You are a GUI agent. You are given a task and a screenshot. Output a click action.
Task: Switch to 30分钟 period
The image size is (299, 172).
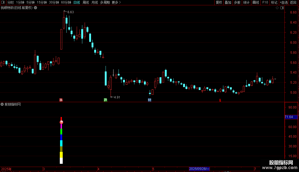(54, 2)
